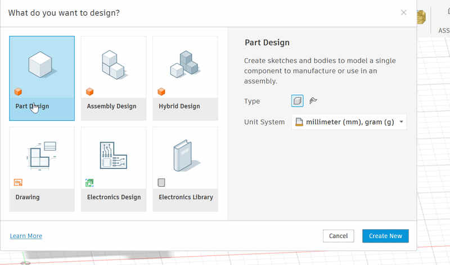Click the green badge on Electronics Design tile
The width and height of the screenshot is (450, 265).
coord(89,182)
